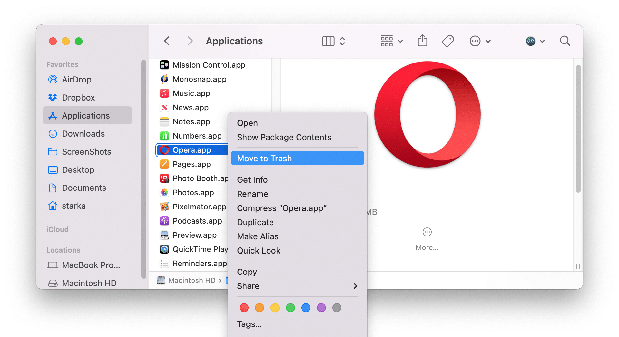Tag Opera.app with the green color swatch
The height and width of the screenshot is (337, 619).
pyautogui.click(x=290, y=308)
